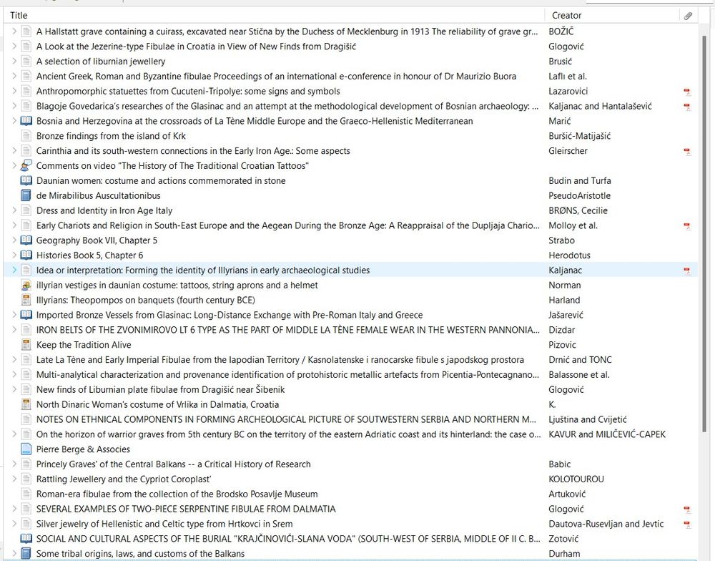Image resolution: width=715 pixels, height=561 pixels.
Task: Select 'Anthropomorphic statuettes from Cucuteni-Tripolye' row
Action: [x=350, y=92]
